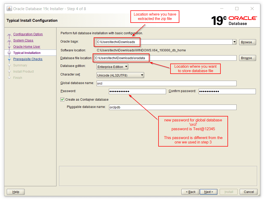Focus the Confirm password field

tap(227, 91)
